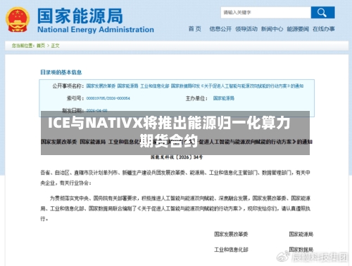Viewport: 352px width, 266px height.
Task: Click the 国家发展改革委 signature text
Action: [231, 234]
